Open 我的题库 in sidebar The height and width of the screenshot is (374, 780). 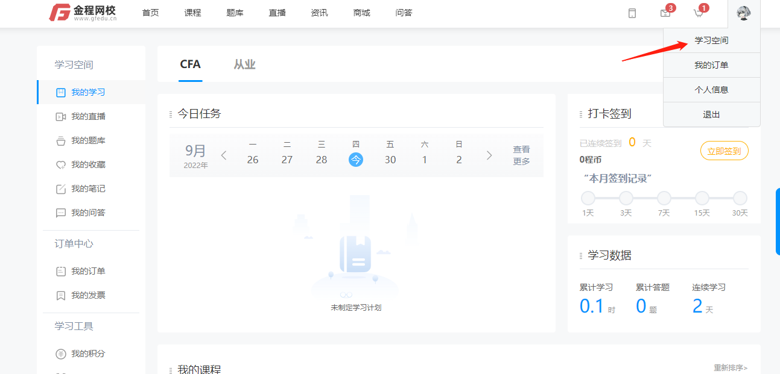coord(88,140)
